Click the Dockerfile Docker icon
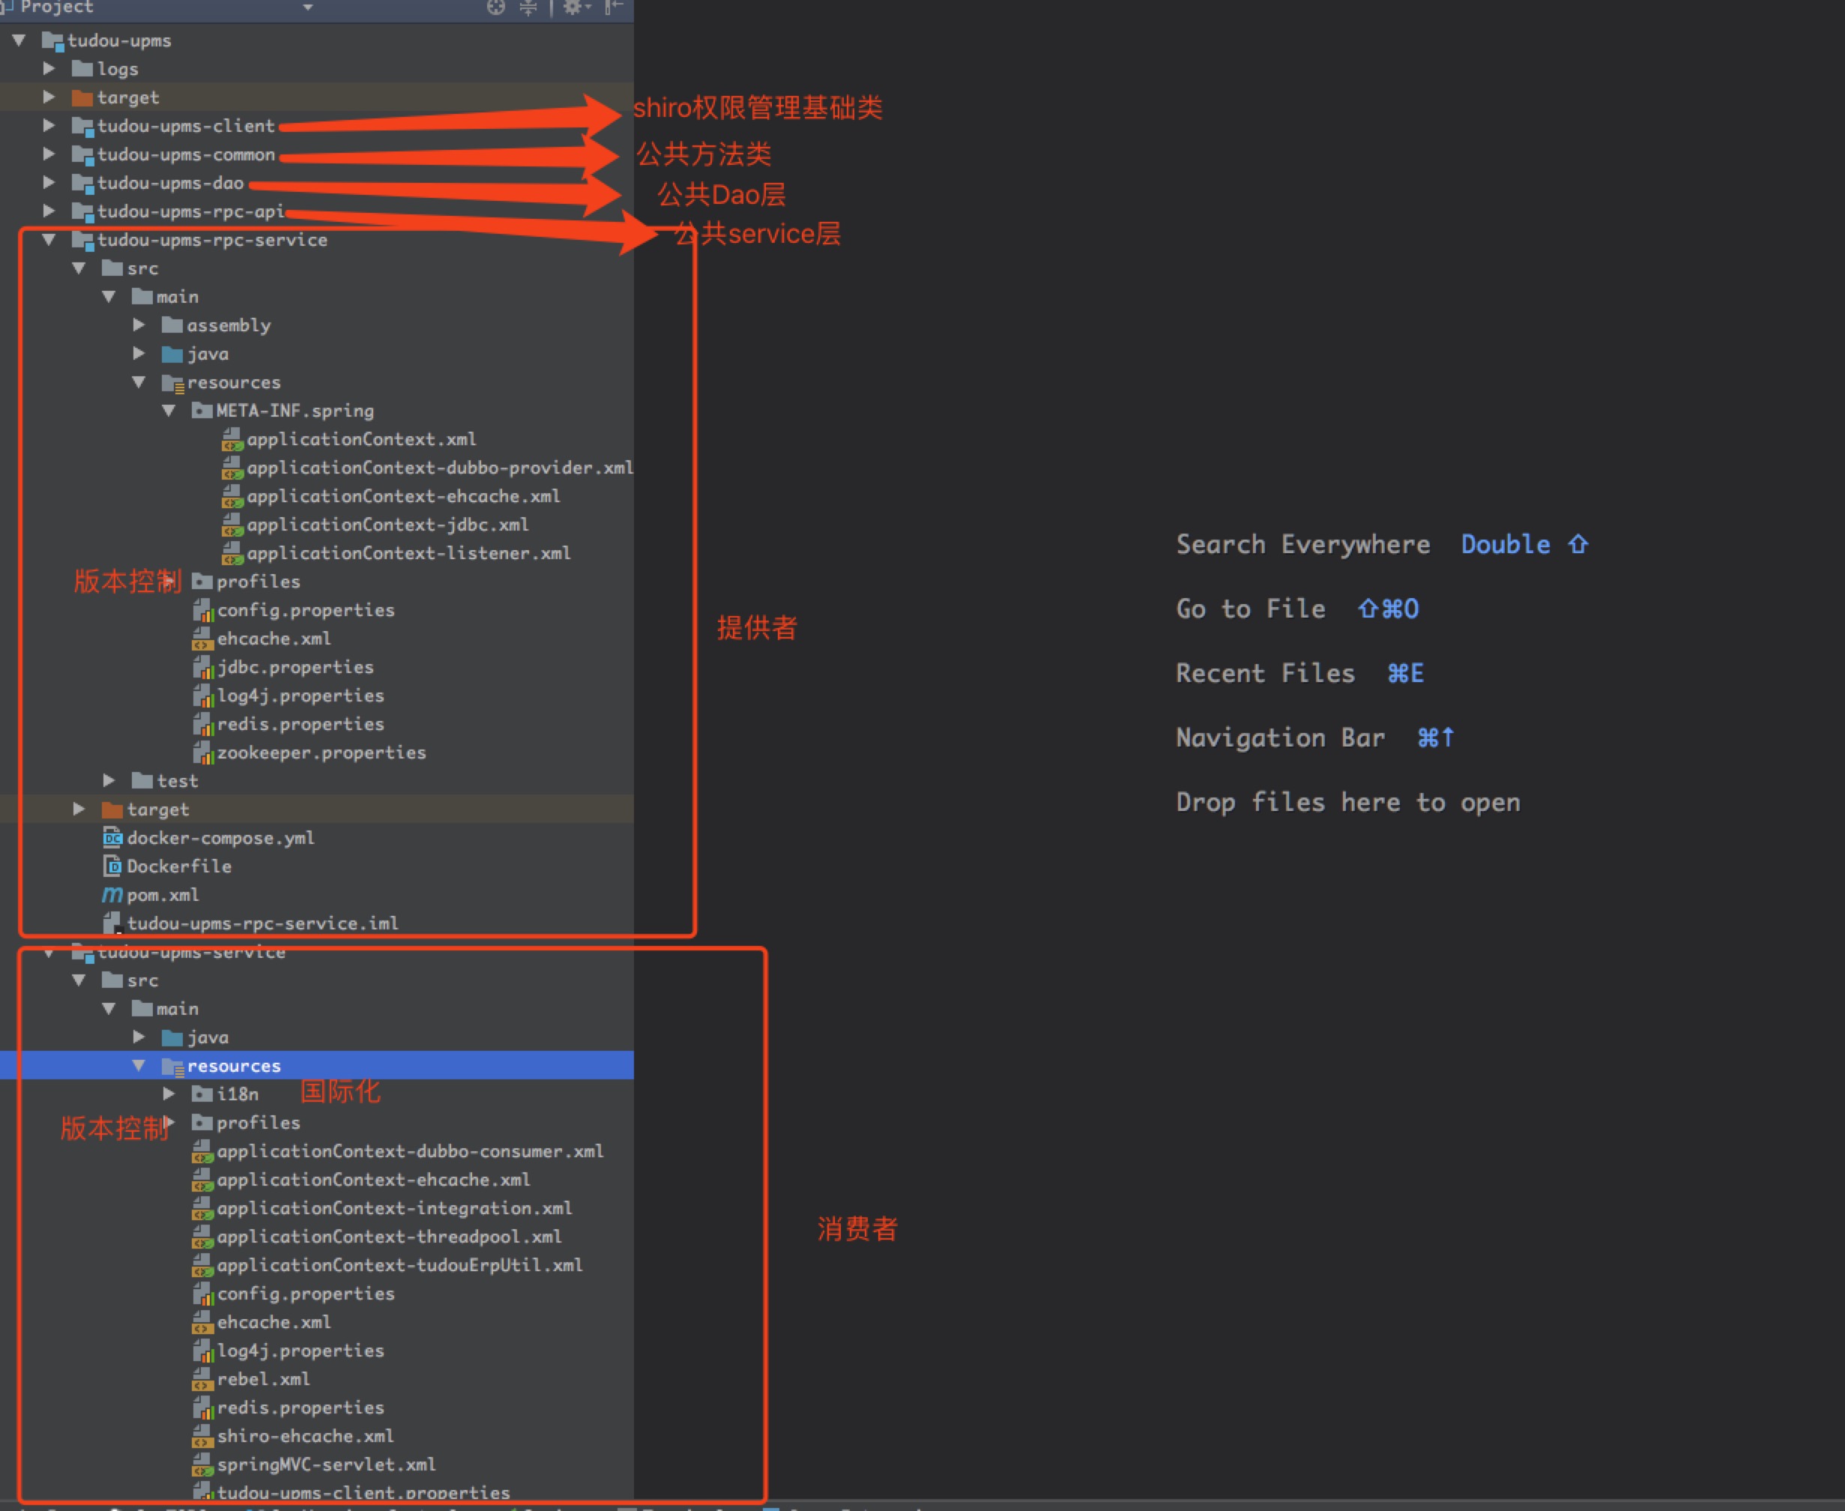The width and height of the screenshot is (1845, 1511). coord(113,866)
